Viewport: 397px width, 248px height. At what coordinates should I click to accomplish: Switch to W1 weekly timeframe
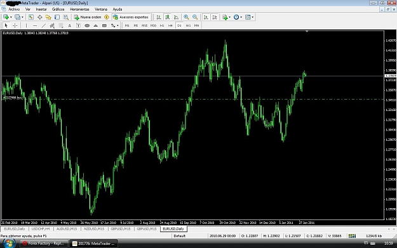pos(188,25)
